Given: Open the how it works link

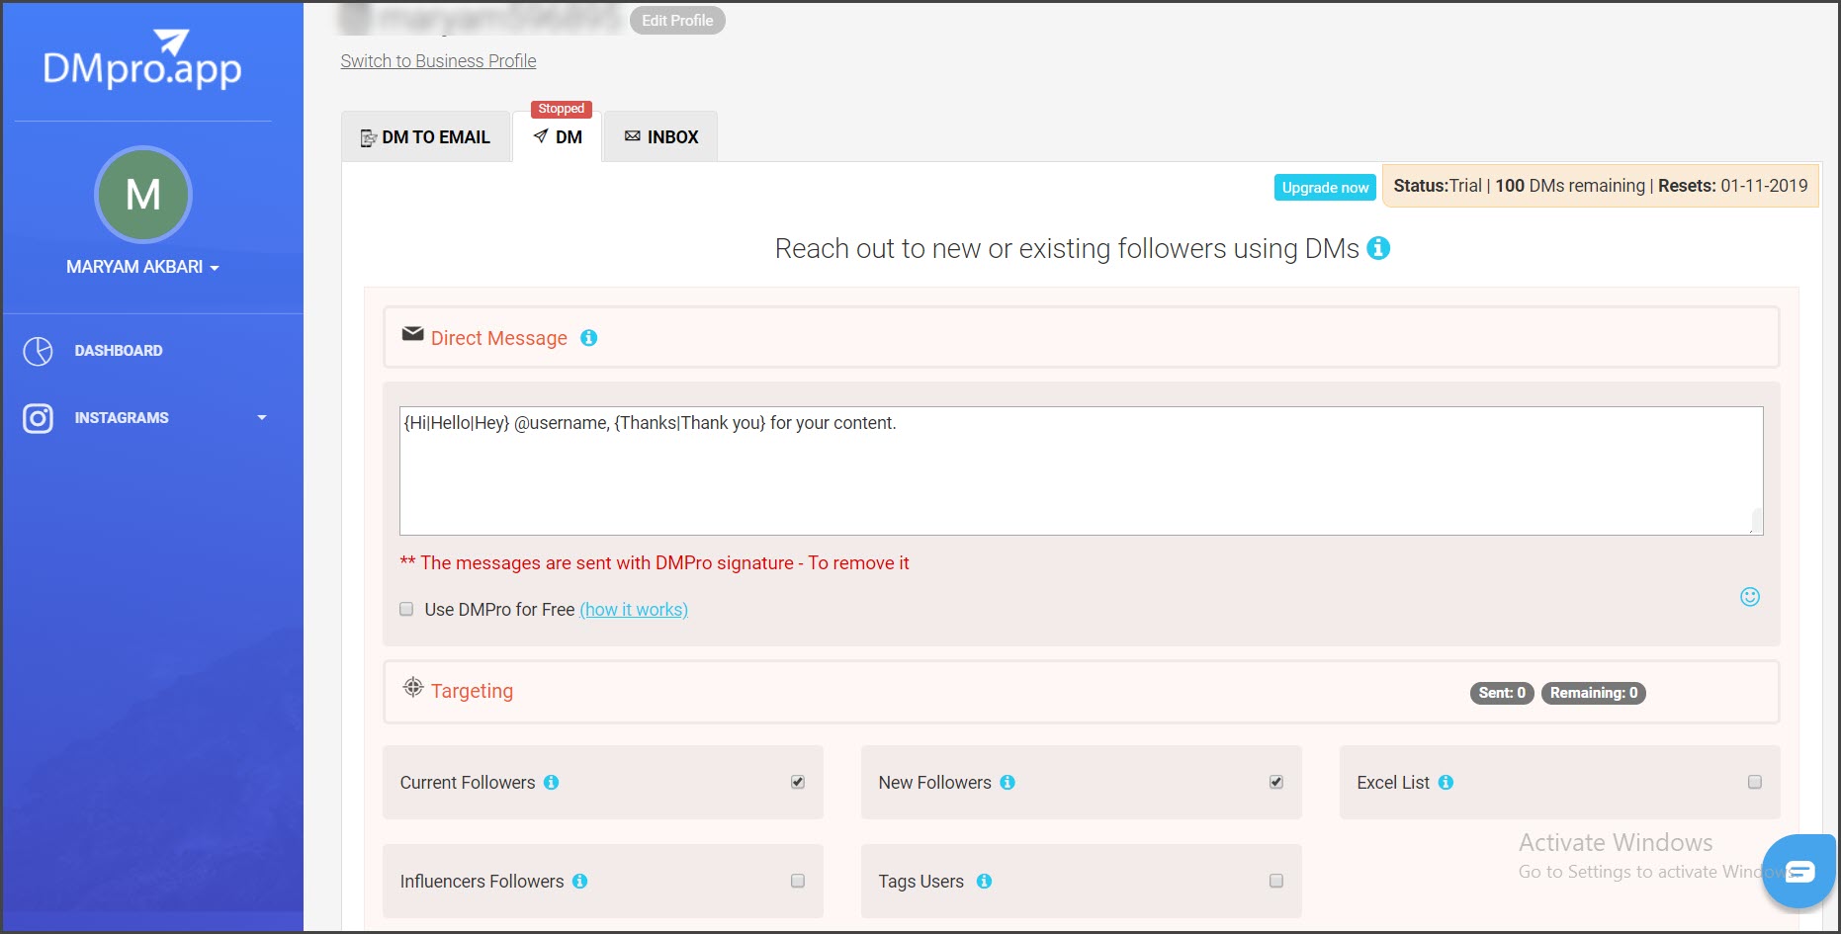Looking at the screenshot, I should pyautogui.click(x=634, y=610).
